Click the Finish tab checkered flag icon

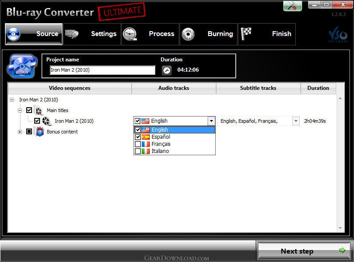point(246,34)
